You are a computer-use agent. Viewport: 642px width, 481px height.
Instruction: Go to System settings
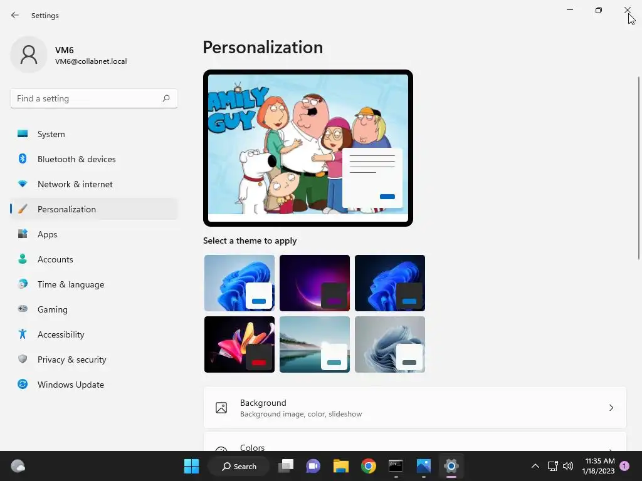click(x=94, y=134)
